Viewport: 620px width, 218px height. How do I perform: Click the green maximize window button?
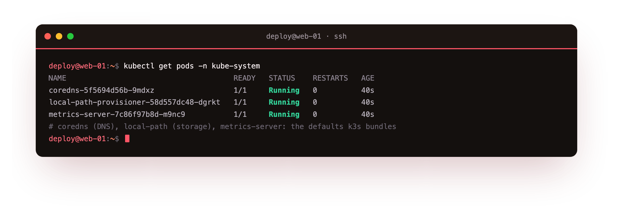(70, 36)
